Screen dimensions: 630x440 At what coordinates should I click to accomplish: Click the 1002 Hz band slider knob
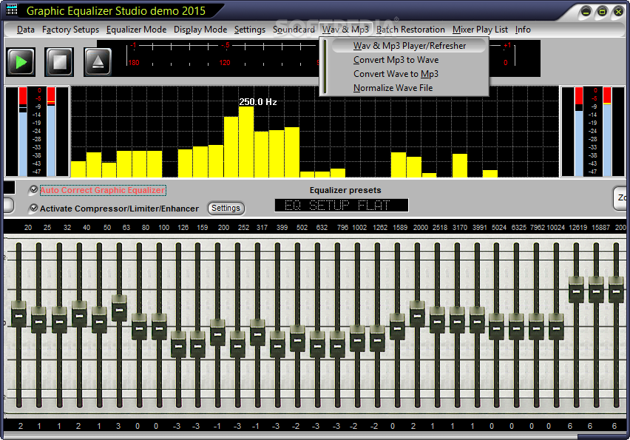358,339
